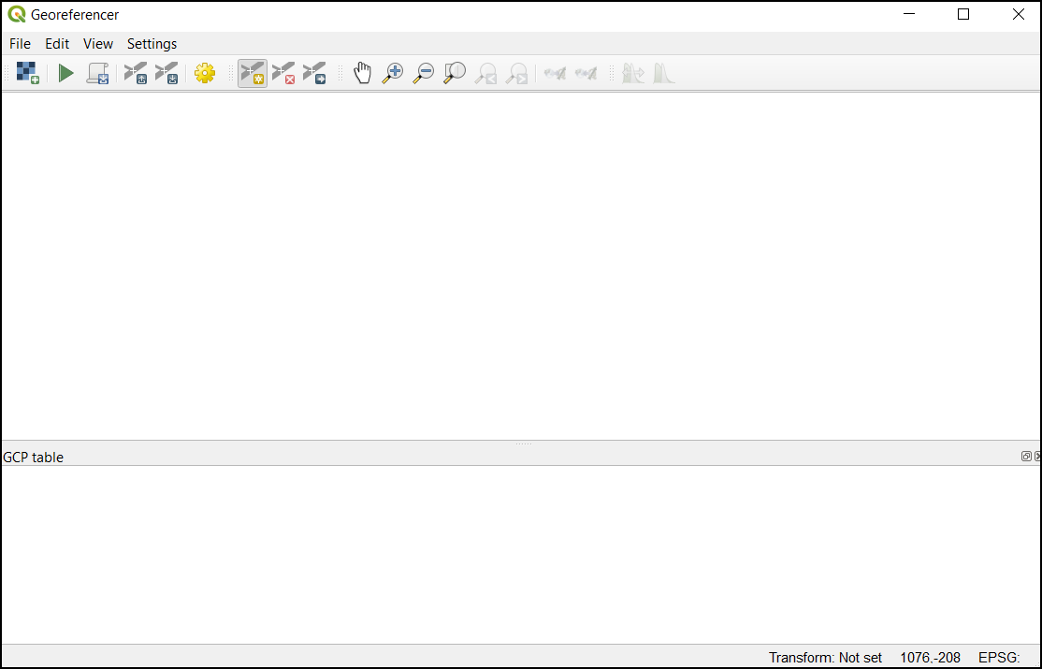Click the Zoom to Layer icon
The image size is (1042, 669).
click(x=455, y=73)
